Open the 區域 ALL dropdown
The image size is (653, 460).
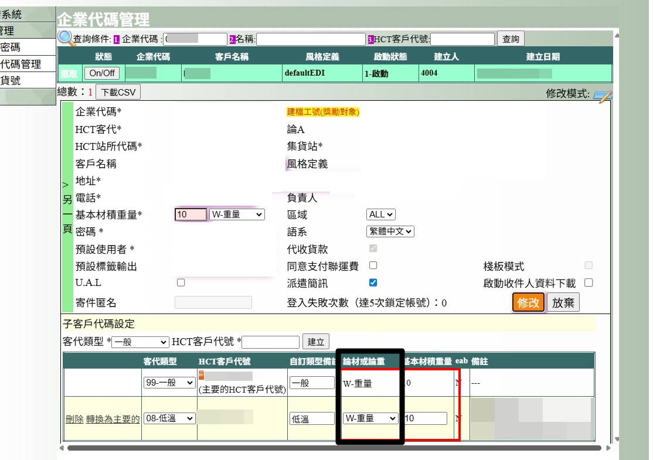381,214
